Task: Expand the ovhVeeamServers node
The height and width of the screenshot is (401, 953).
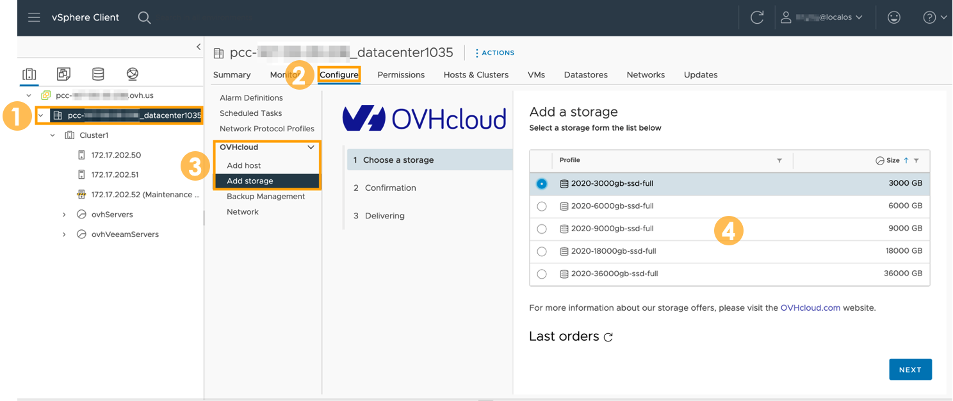Action: [x=64, y=234]
